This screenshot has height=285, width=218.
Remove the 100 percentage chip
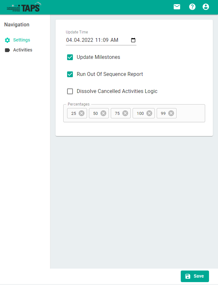[x=149, y=113]
